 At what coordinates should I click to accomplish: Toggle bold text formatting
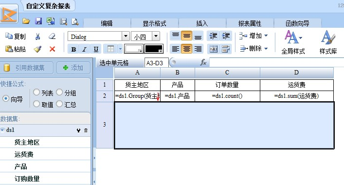(x=73, y=49)
